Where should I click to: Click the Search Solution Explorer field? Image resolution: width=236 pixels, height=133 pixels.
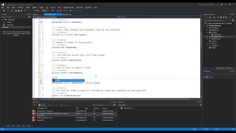[x=217, y=20]
